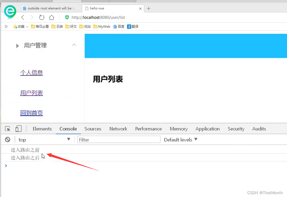Open the Default levels dropdown
287x197 pixels.
(180, 139)
